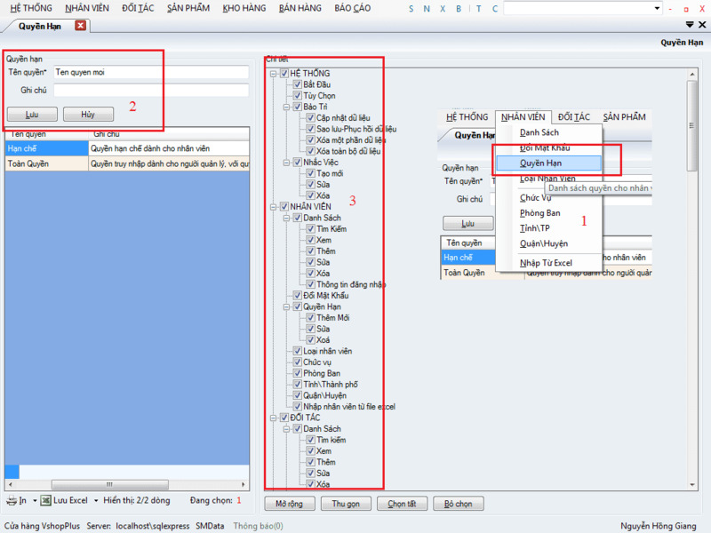Open the tab list dropdown arrow beside panel close
The image size is (711, 533).
tap(690, 25)
